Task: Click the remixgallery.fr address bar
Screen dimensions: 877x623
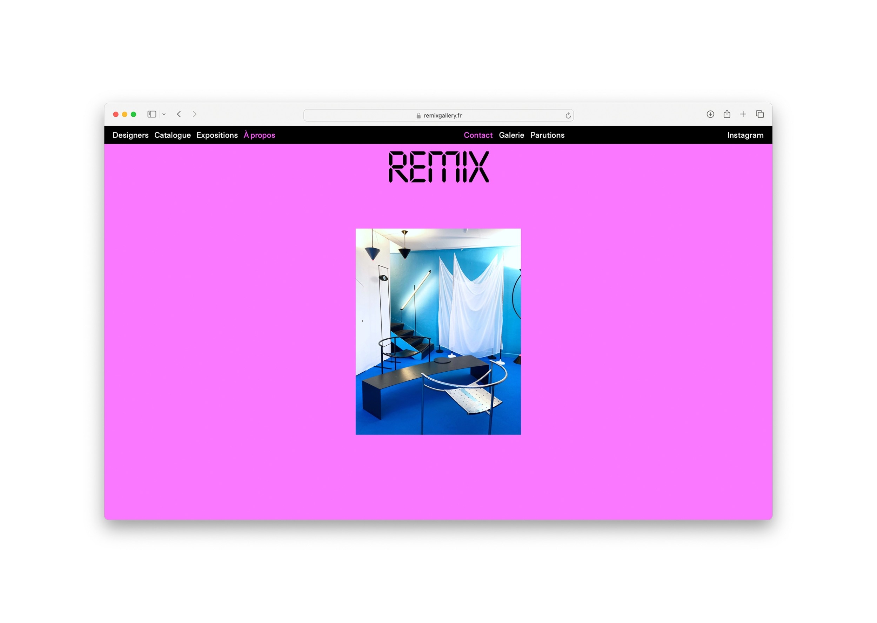Action: coord(438,115)
